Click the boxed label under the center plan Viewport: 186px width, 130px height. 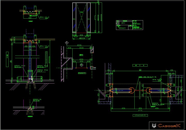click(x=82, y=73)
